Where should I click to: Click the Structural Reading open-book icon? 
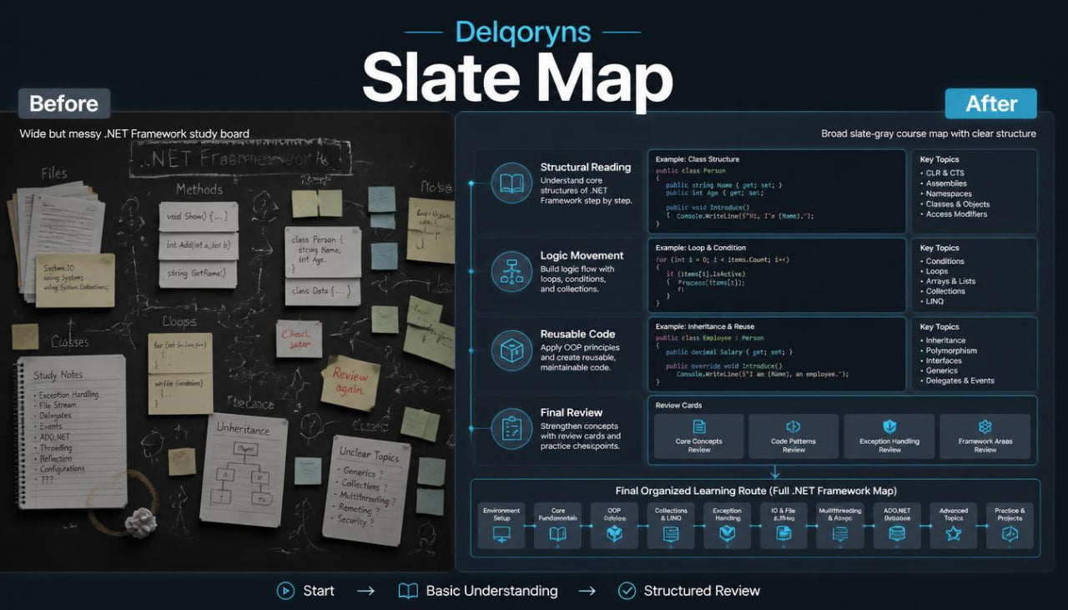point(511,184)
